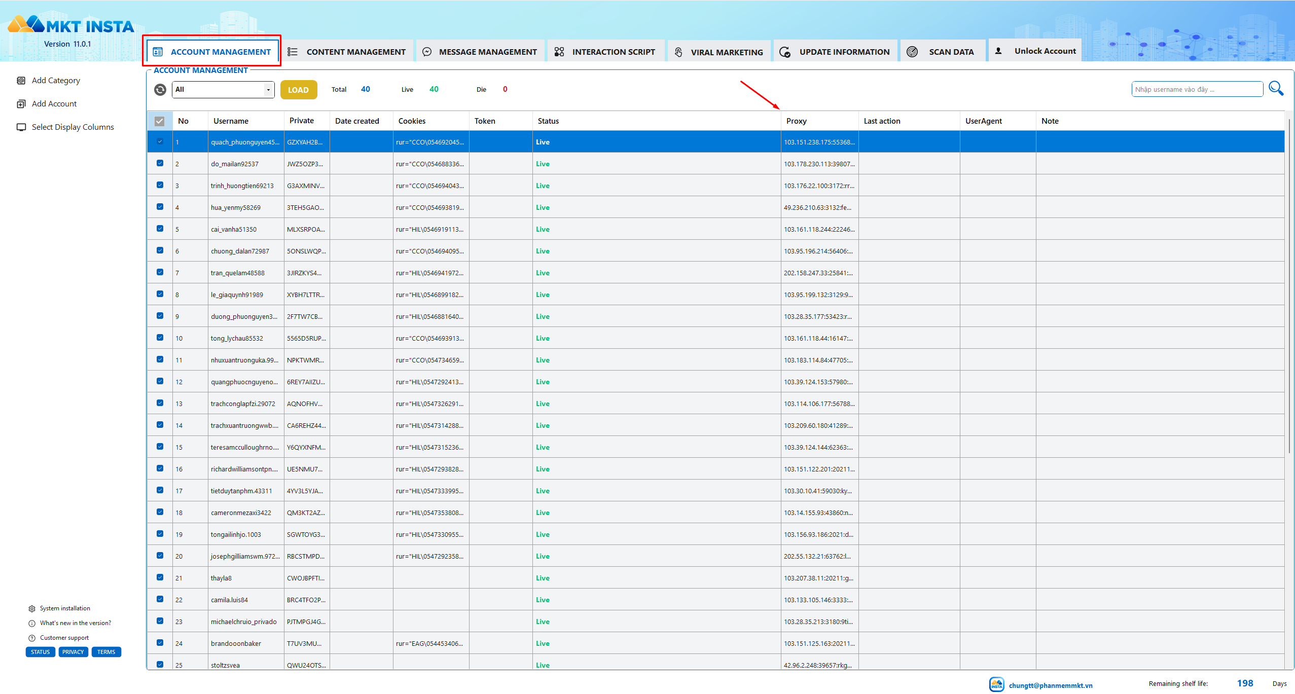Click the Interaction Script icon

click(559, 52)
